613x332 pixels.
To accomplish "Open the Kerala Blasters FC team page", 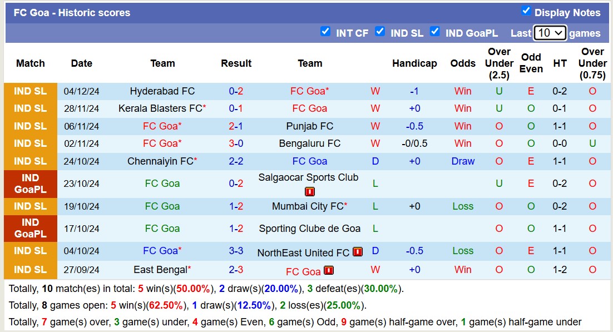I will (x=160, y=108).
